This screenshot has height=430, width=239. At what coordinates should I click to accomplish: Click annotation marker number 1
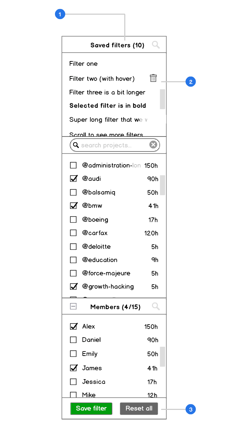point(60,14)
